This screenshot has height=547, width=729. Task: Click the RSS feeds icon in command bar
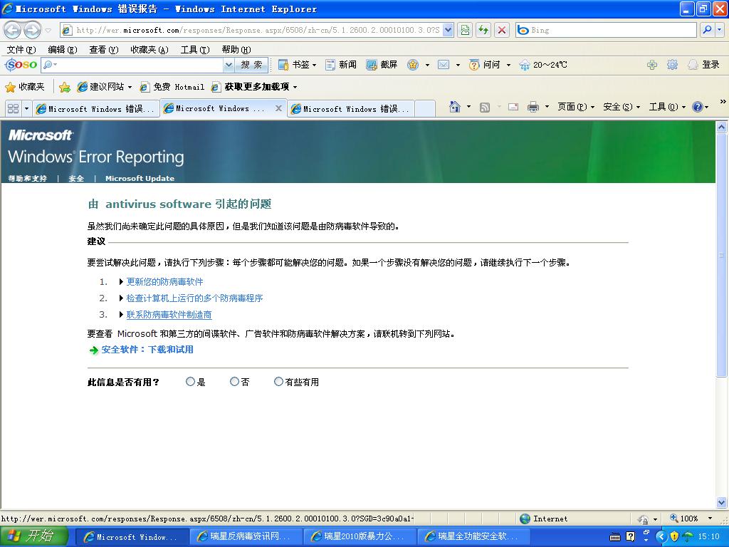[x=484, y=108]
